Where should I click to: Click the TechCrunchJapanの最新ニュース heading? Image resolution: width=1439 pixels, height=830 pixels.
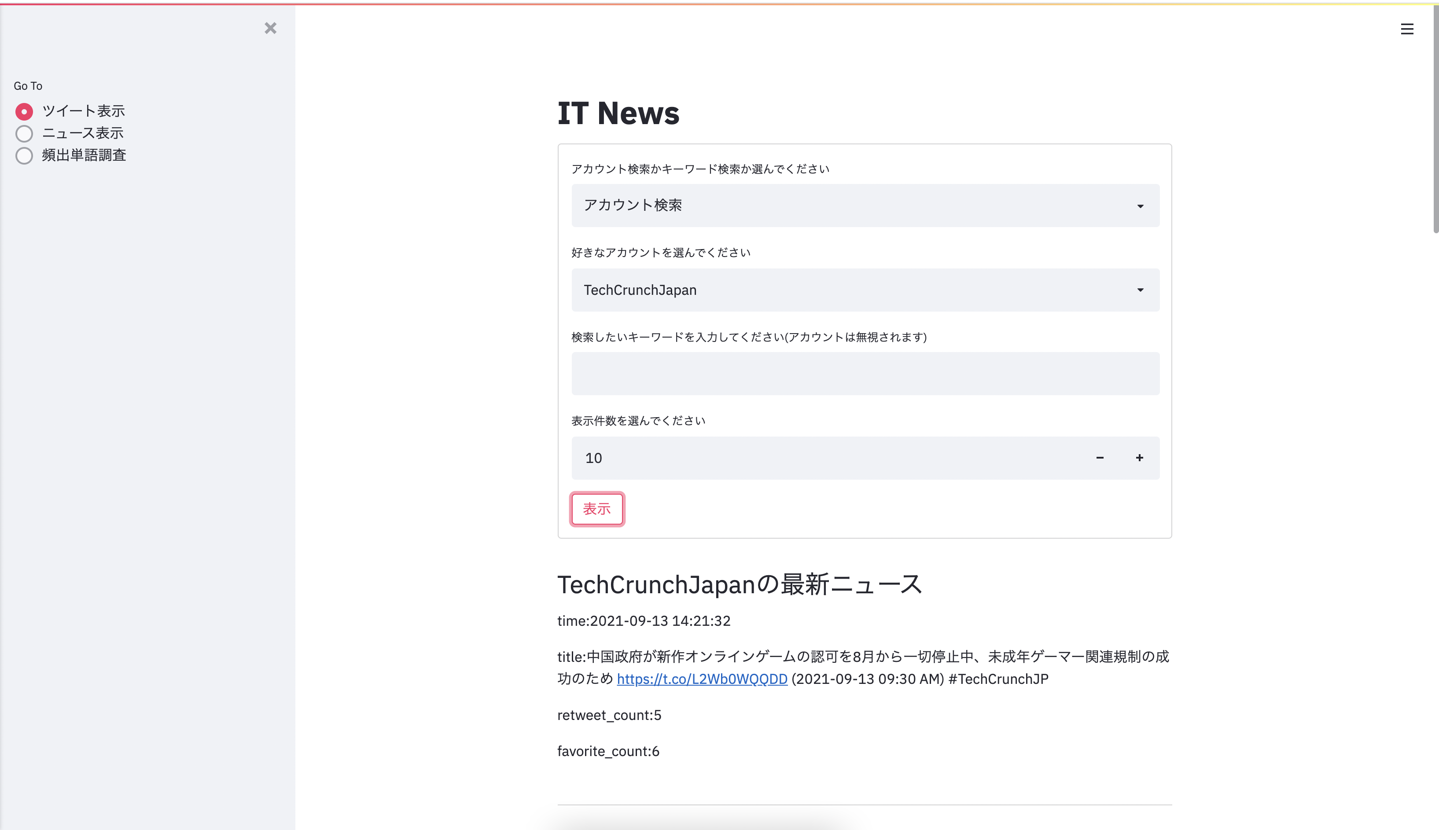point(740,584)
